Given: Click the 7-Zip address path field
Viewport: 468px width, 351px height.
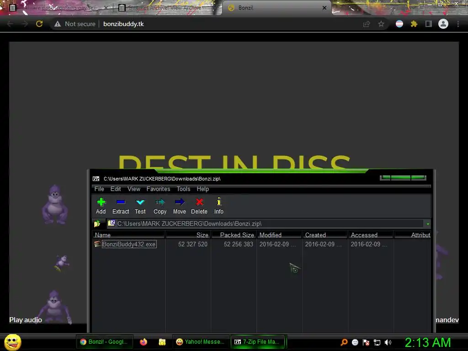Looking at the screenshot, I should coord(266,223).
